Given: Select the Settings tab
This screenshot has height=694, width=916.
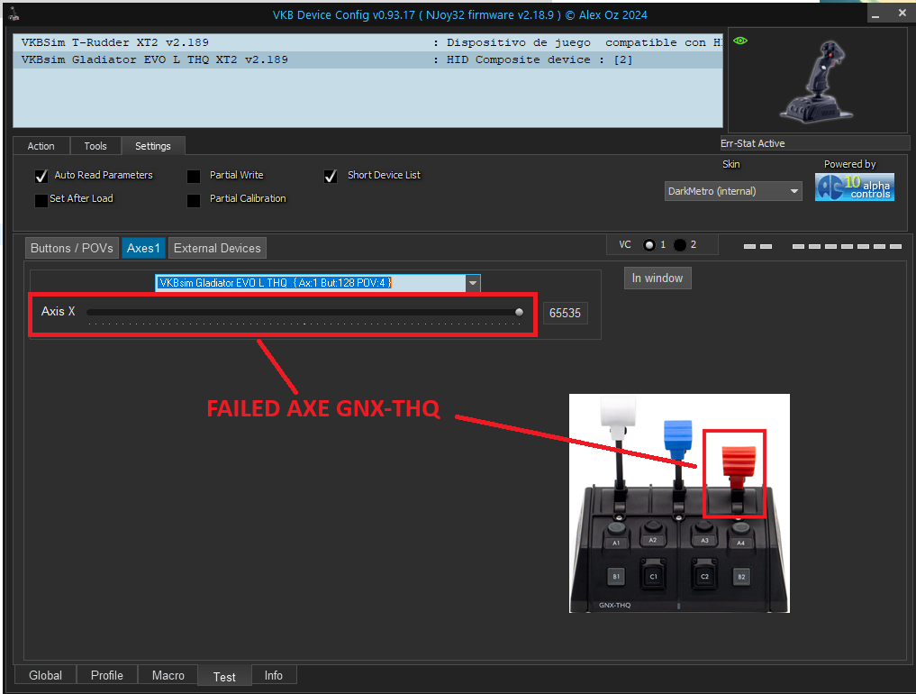Looking at the screenshot, I should point(153,146).
